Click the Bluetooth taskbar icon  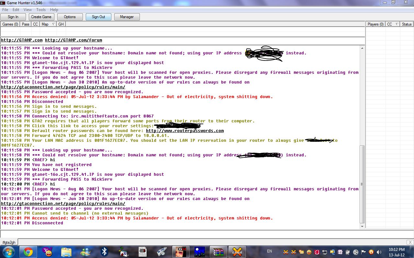pyautogui.click(x=105, y=252)
